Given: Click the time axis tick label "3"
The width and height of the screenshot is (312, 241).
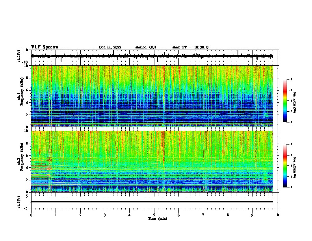Looking at the screenshot, I should coord(105,215).
